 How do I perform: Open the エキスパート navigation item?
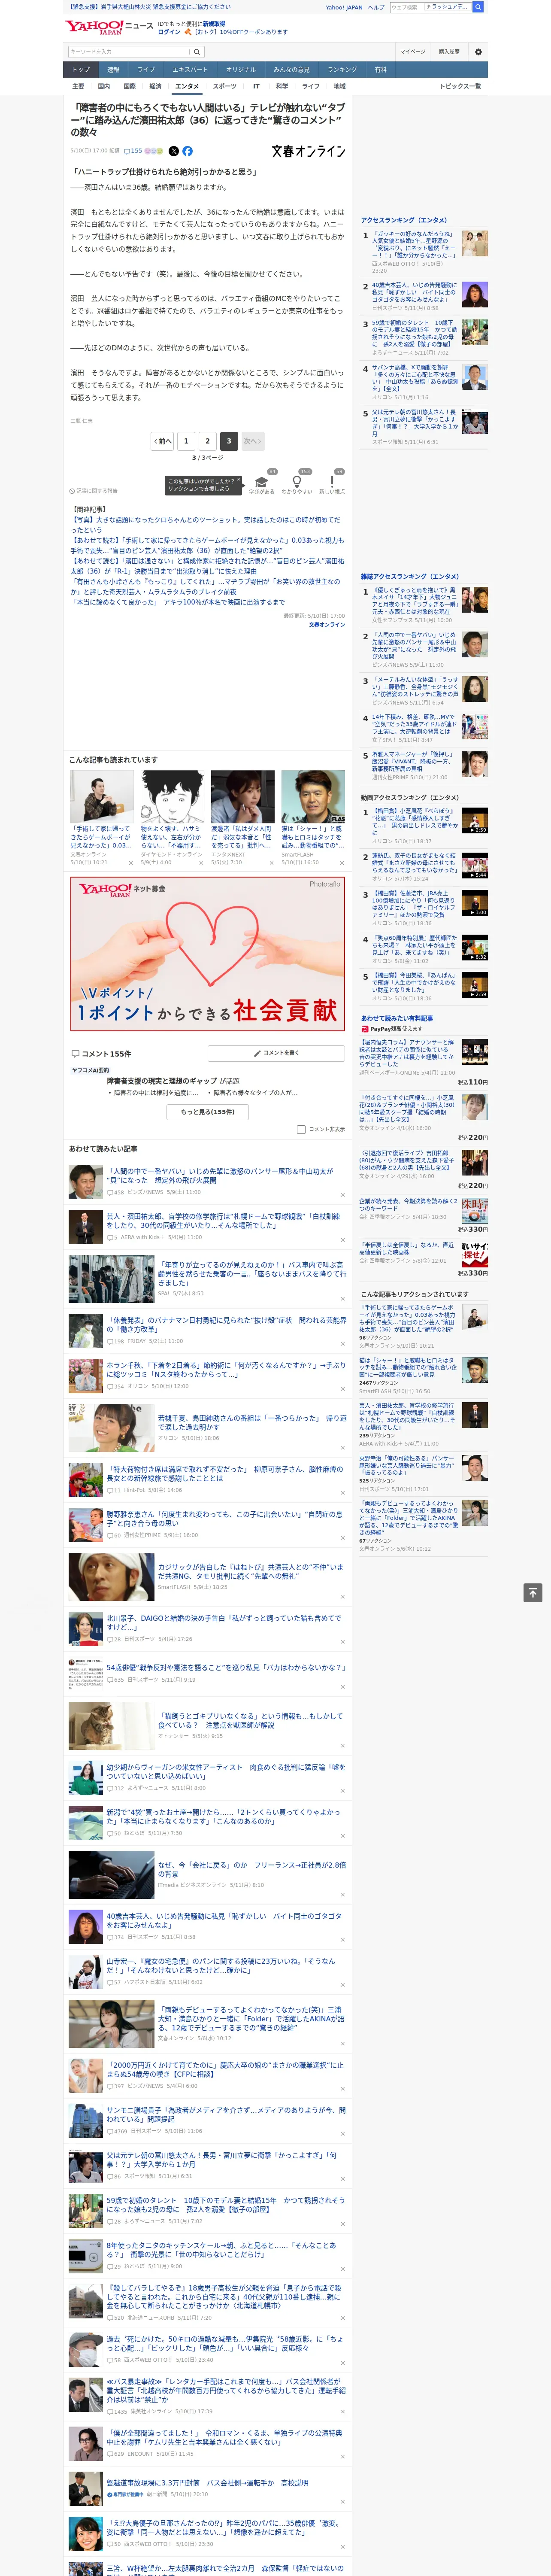pyautogui.click(x=190, y=70)
